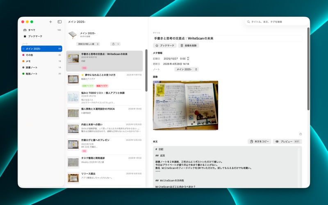Open post 内省と未来への想い

[105, 129]
